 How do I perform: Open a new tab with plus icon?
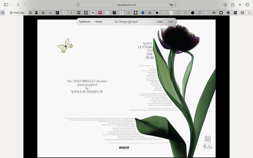240,5
